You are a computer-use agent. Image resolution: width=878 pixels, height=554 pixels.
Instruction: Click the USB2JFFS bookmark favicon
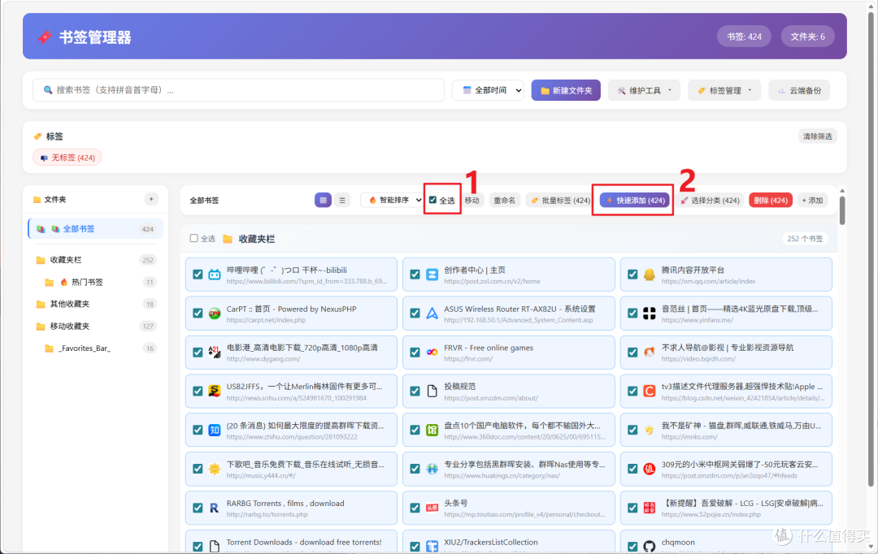[x=215, y=391]
